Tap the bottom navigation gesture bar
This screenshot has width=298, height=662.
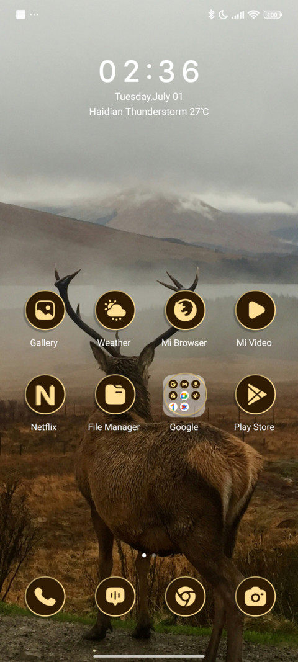point(149,656)
